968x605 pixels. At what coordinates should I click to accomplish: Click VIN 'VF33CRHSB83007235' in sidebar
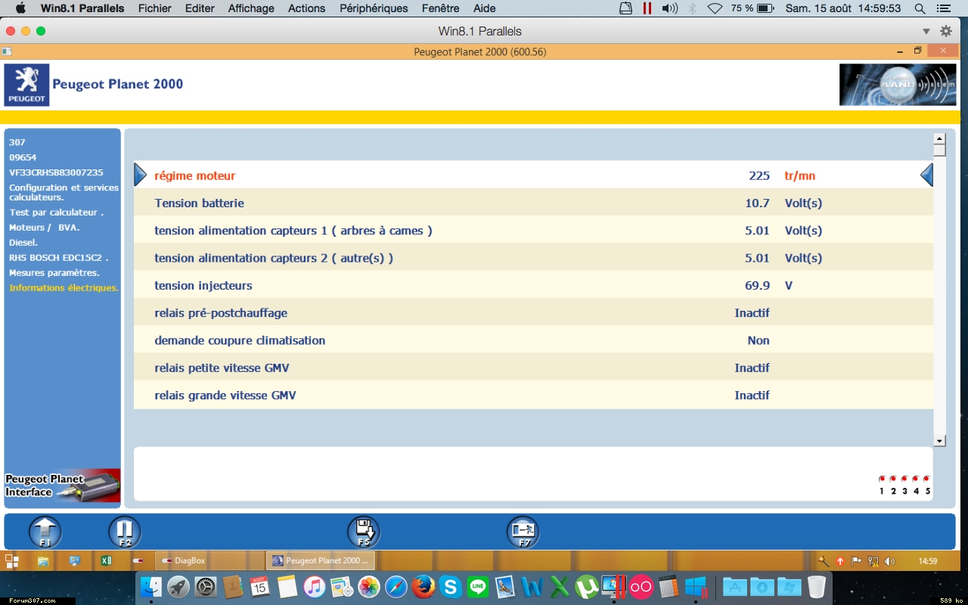pos(56,172)
